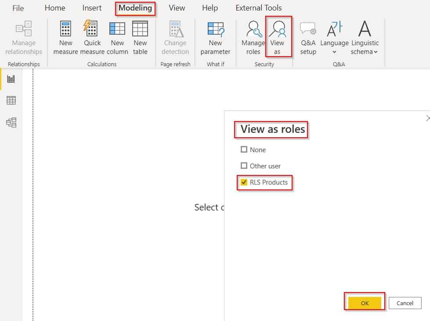Close the View as roles dialog
This screenshot has height=321, width=430.
coord(427,118)
